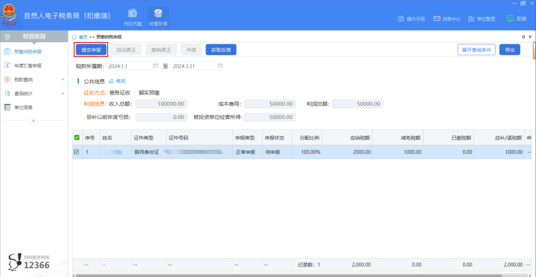The image size is (536, 277).
Task: Click the 作废 button
Action: [x=191, y=50]
